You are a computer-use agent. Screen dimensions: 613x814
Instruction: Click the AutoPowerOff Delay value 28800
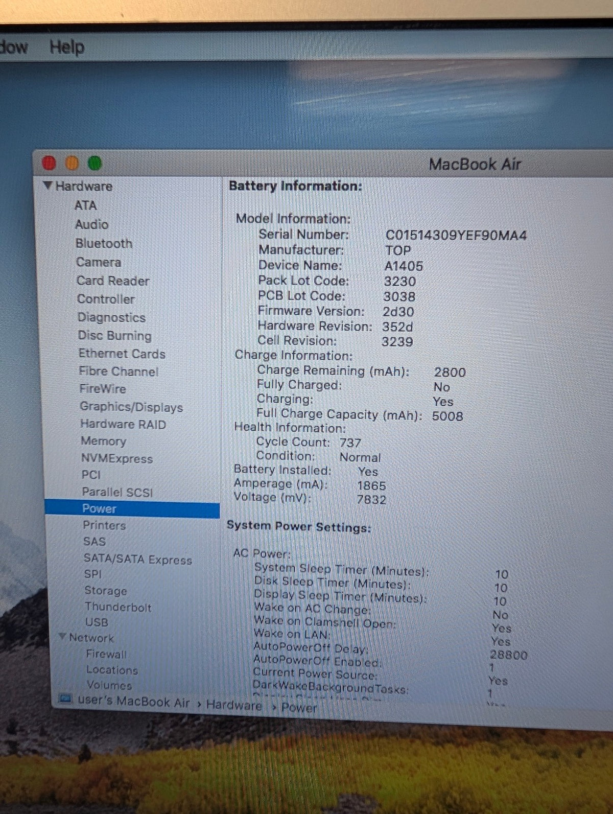tap(509, 655)
